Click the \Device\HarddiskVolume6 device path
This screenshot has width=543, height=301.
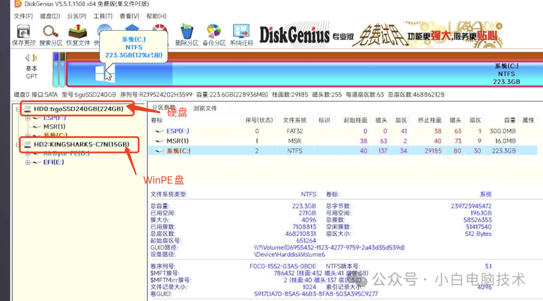tap(290, 254)
